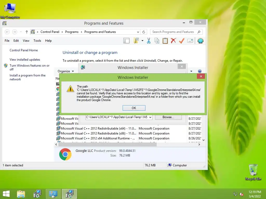The image size is (266, 199).
Task: Click the Forward navigation arrow
Action: tap(15, 32)
